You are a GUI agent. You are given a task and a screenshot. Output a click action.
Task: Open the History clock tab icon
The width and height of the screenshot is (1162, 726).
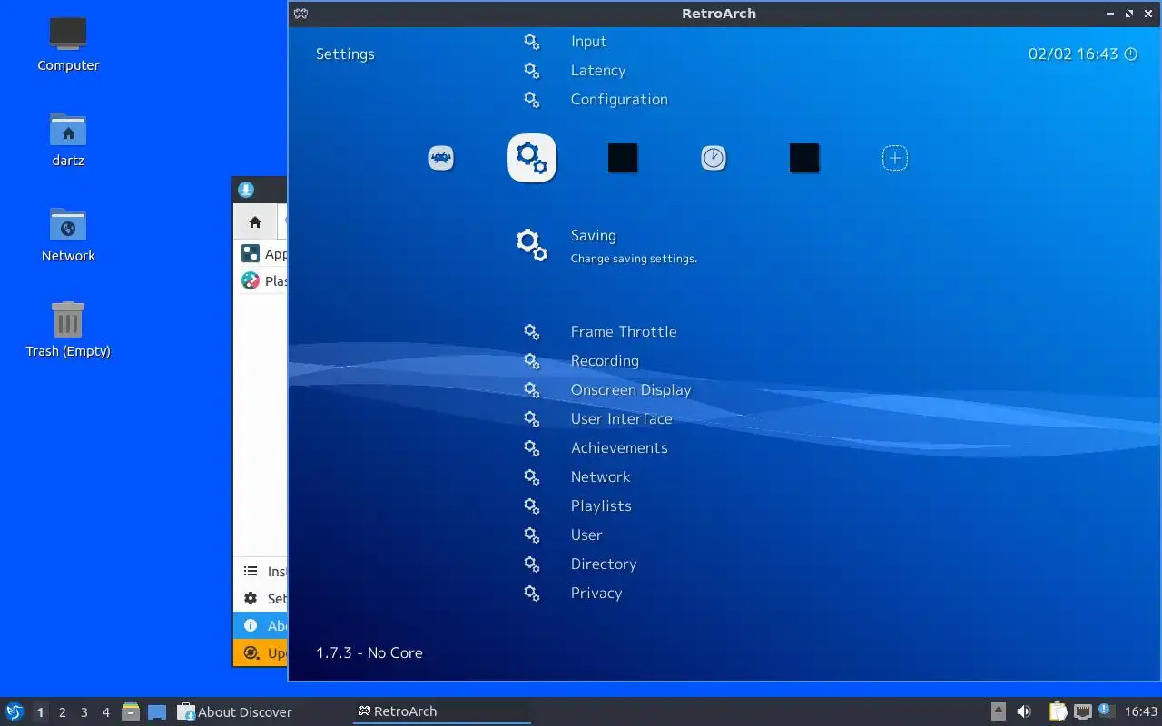[x=714, y=159]
